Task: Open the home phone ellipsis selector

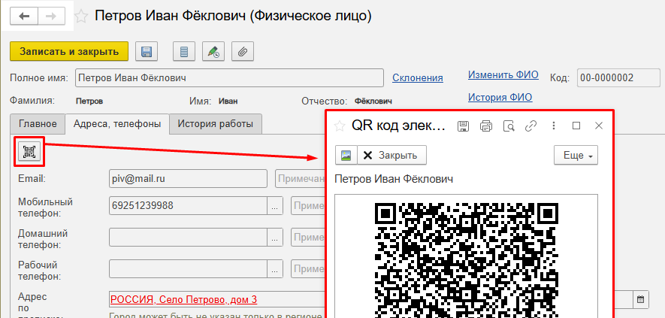Action: point(275,238)
